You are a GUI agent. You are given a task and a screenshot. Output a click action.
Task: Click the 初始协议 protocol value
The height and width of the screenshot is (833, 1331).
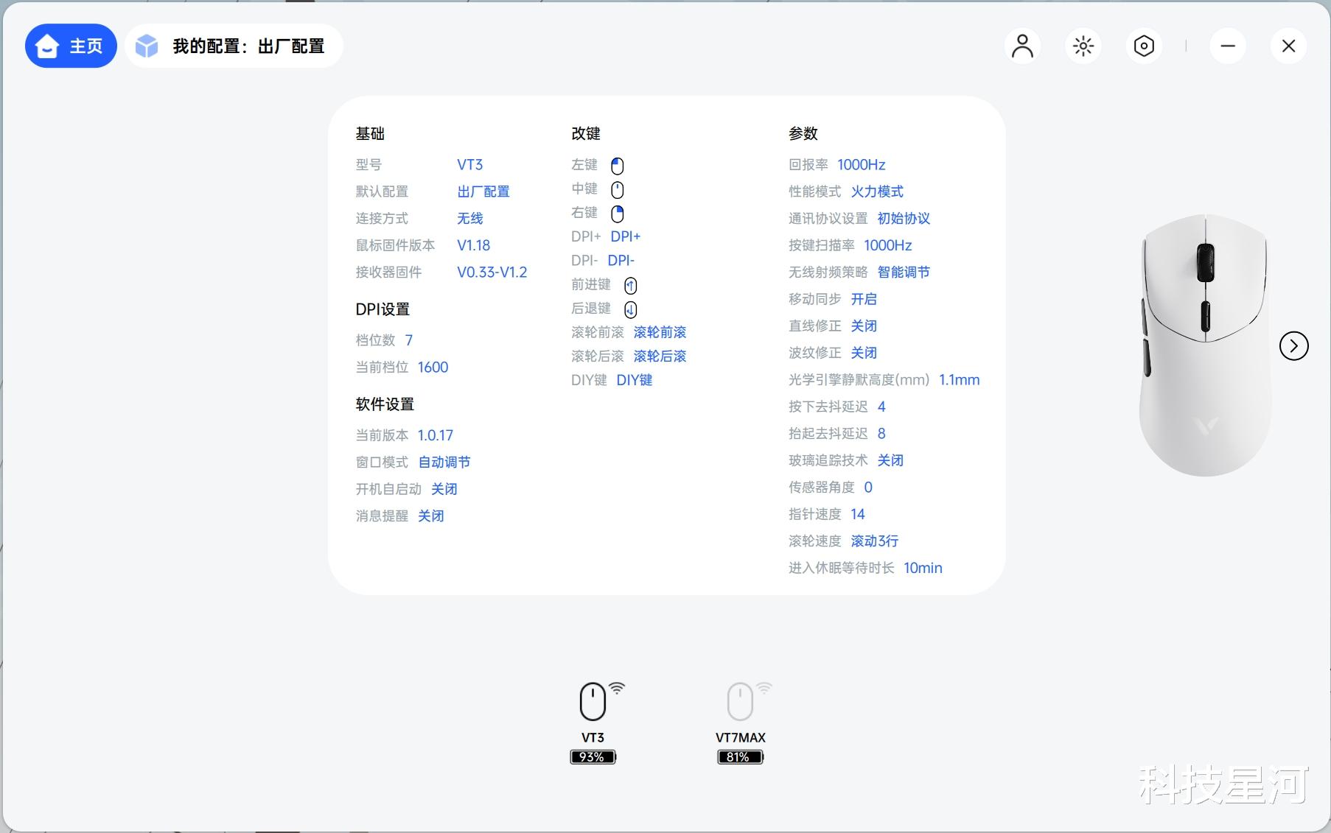(904, 219)
